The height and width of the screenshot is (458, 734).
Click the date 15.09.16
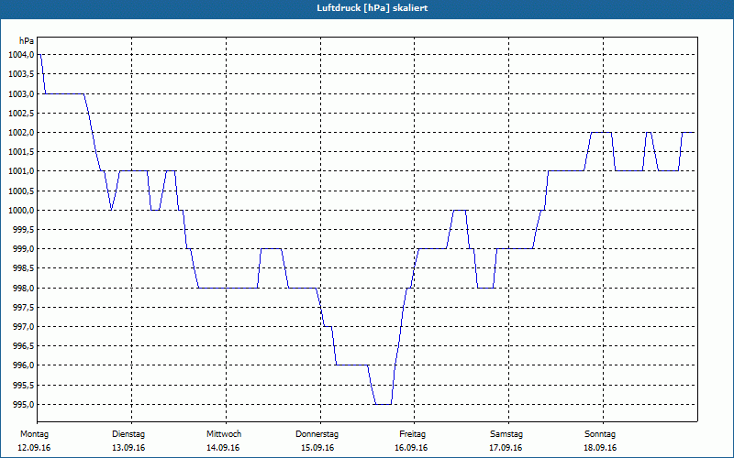317,448
